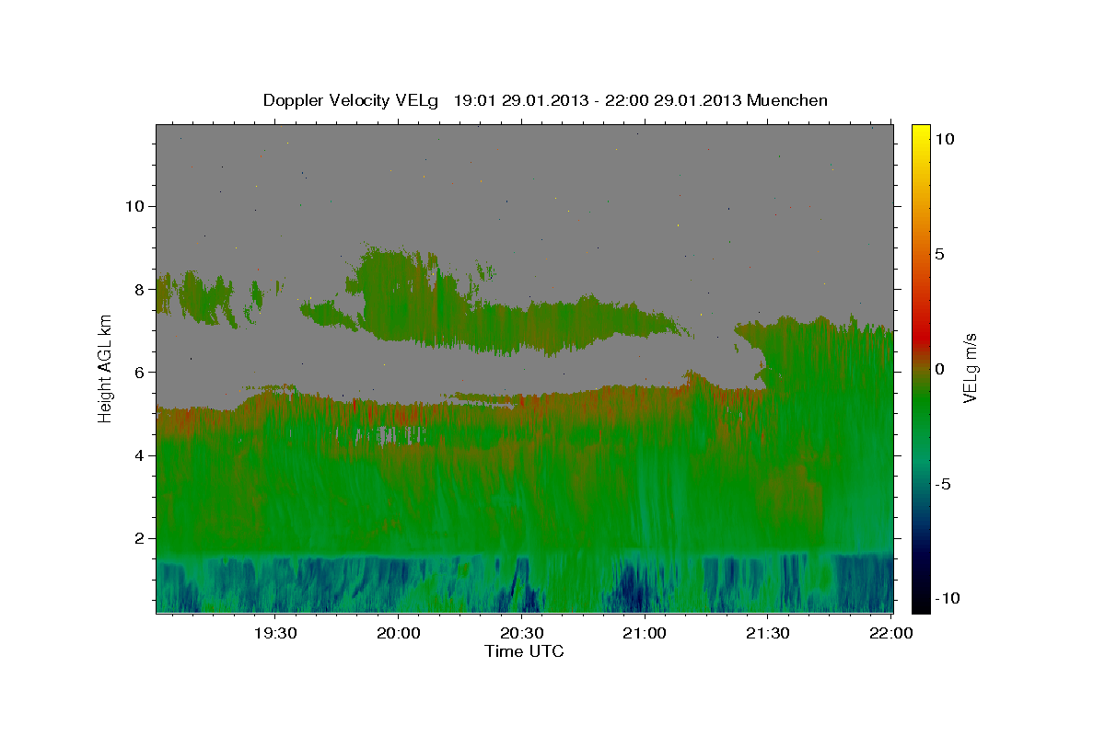Click the height axis label 2
Screen dimensions: 1105x736
click(x=138, y=538)
